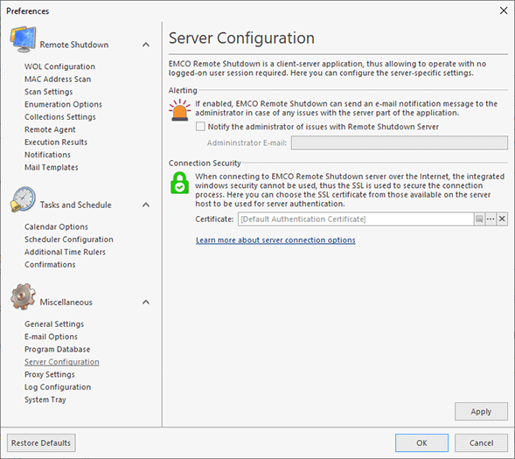
Task: Open Execution Results settings
Action: point(56,143)
